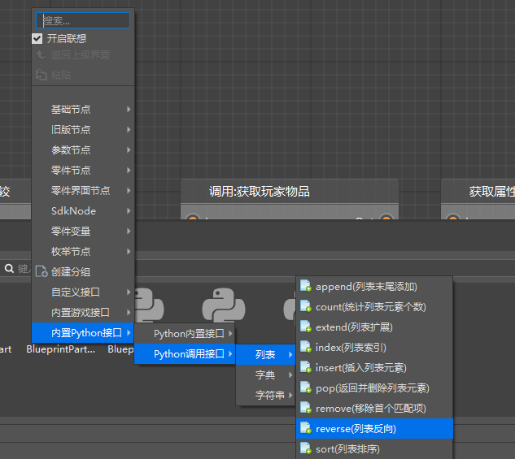Viewport: 515px width, 459px height.
Task: Click the append(列表末尾添加) node icon
Action: (305, 286)
